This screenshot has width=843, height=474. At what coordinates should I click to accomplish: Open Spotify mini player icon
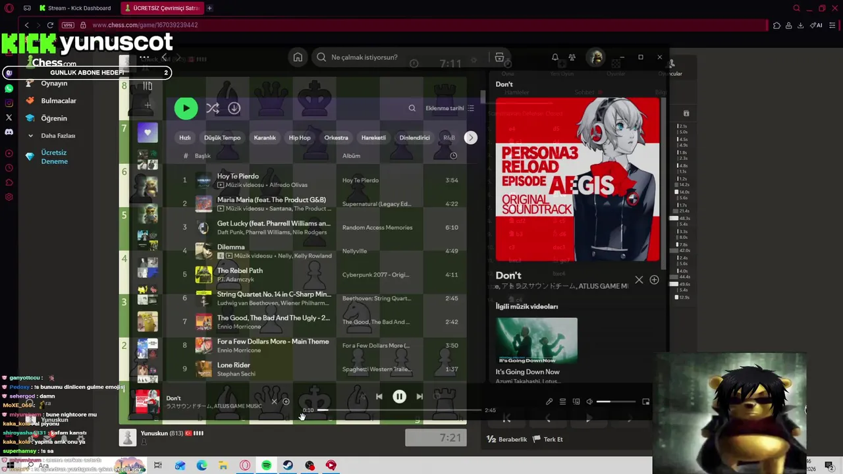click(x=645, y=402)
